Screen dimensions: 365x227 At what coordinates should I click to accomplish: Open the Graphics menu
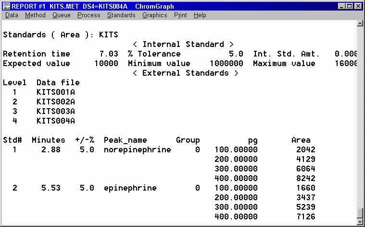pos(154,15)
